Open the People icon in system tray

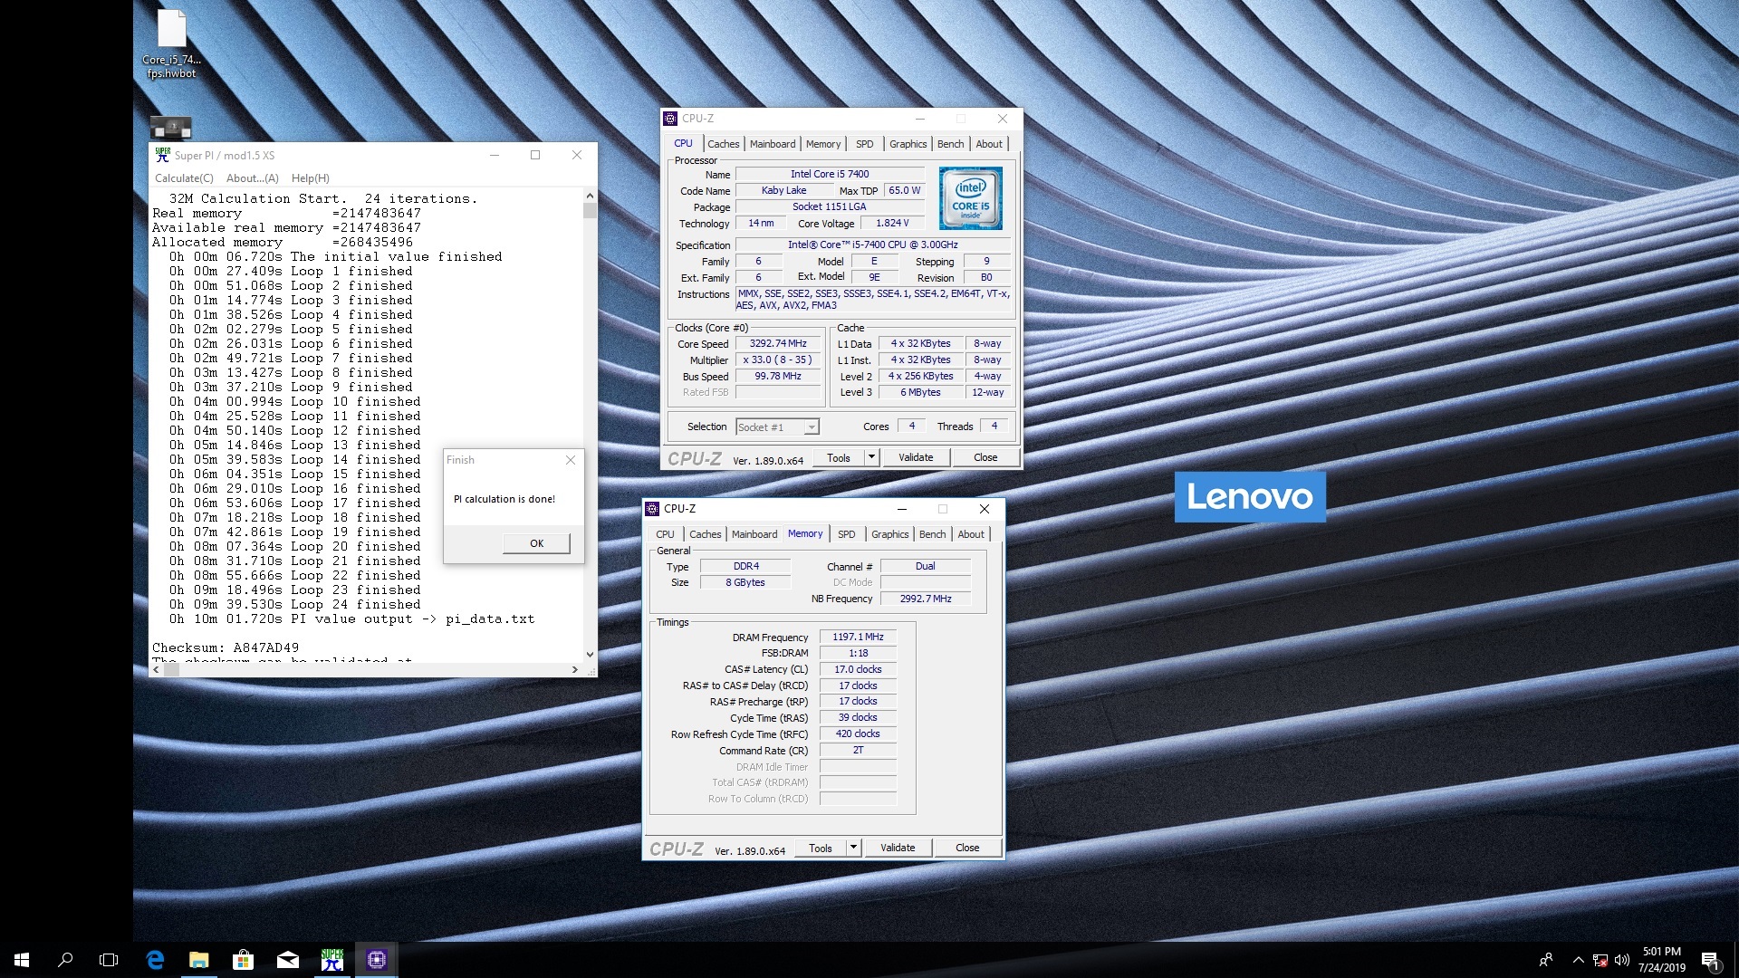click(x=1546, y=960)
